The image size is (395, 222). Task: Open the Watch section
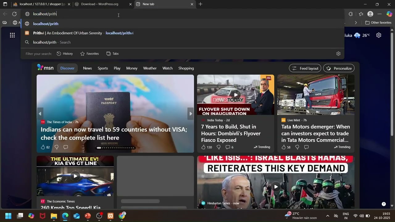click(x=168, y=68)
